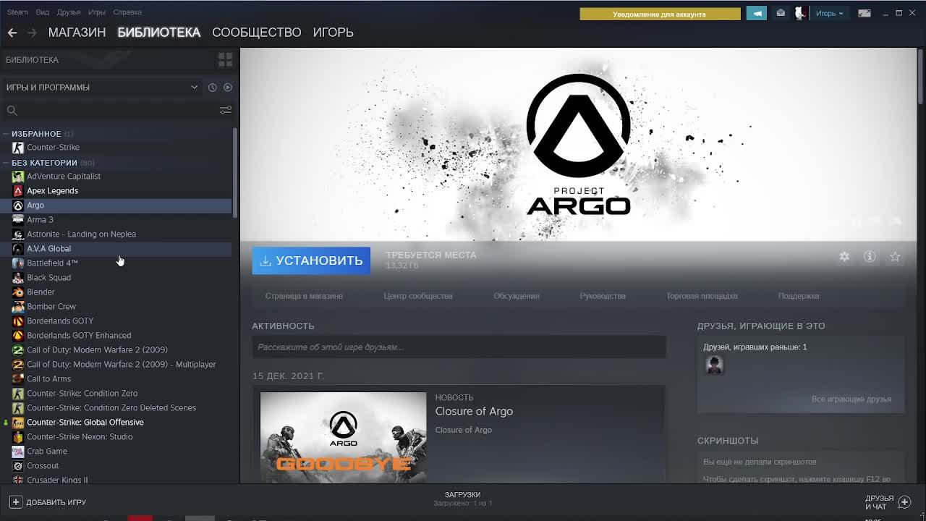926x521 pixels.
Task: Click Crab Game icon in list
Action: pyautogui.click(x=18, y=452)
